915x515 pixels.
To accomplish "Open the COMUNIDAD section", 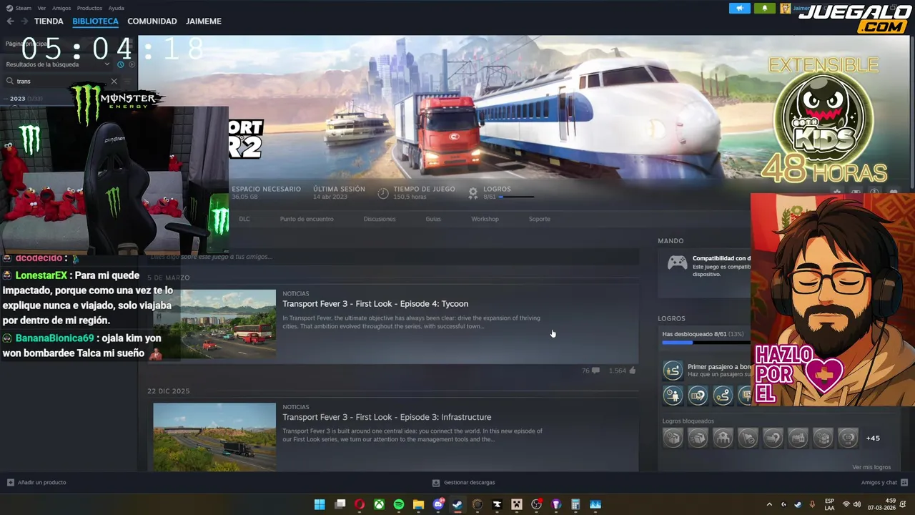I will coord(152,21).
